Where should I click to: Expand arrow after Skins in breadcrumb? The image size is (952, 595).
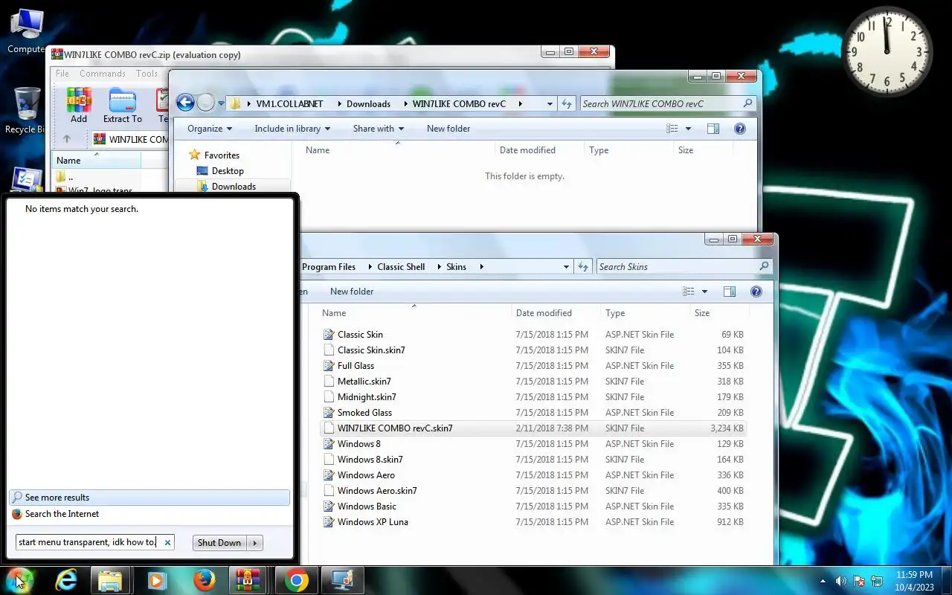pos(482,267)
